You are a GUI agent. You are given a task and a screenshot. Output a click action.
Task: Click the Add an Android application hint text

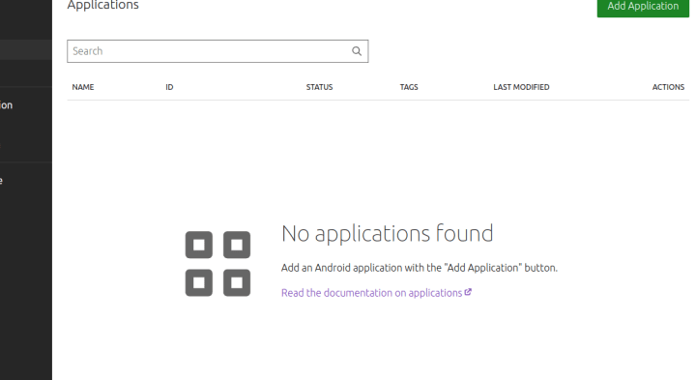pyautogui.click(x=420, y=268)
